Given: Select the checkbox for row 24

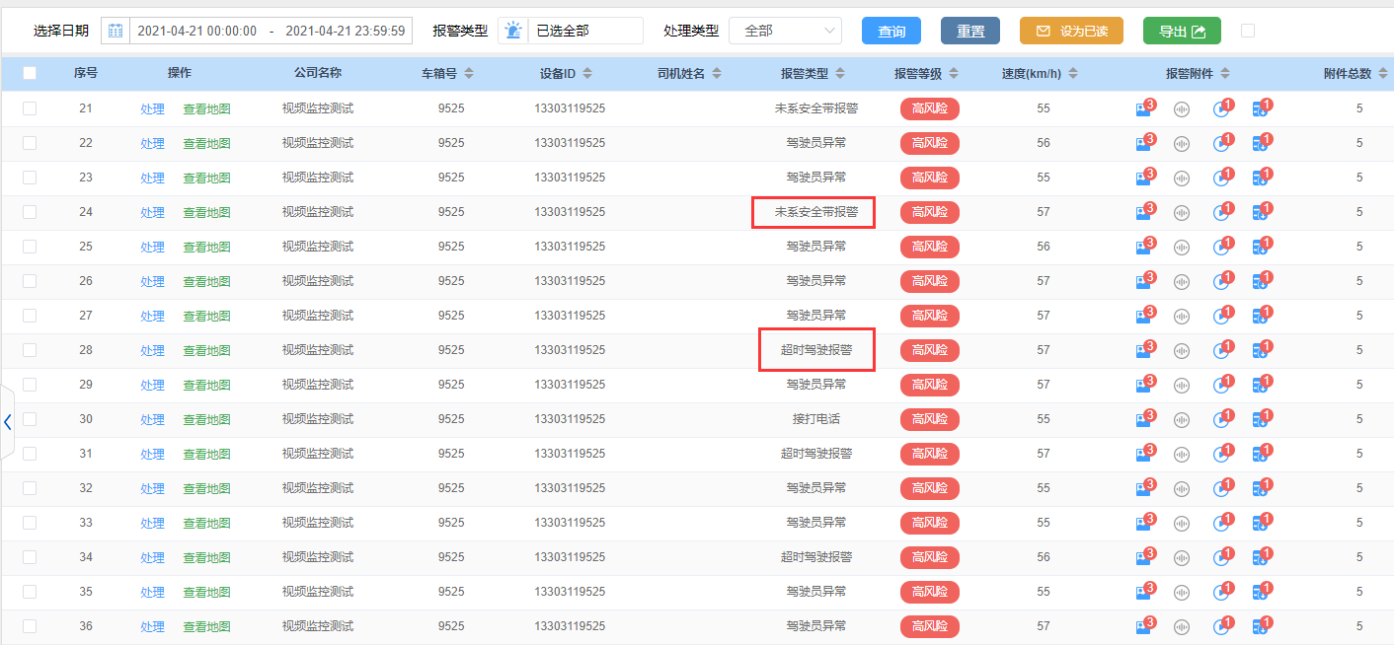Looking at the screenshot, I should 30,212.
